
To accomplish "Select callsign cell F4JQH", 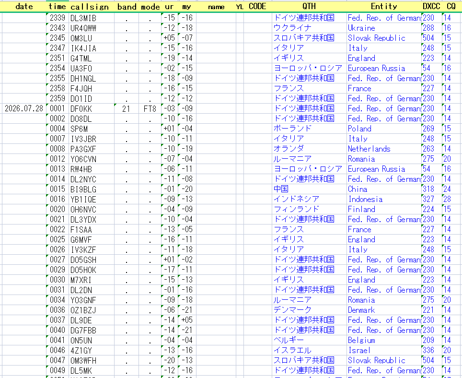I will (92, 88).
